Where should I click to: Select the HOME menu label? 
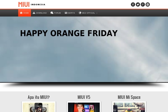(26, 13)
